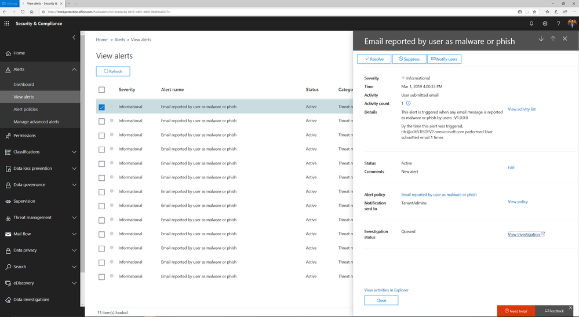Screen dimensions: 579x317
Task: Switch to View alerts browser tab
Action: [x=42, y=3]
